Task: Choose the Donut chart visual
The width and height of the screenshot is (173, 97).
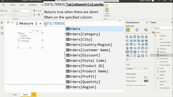Action: click(142, 44)
